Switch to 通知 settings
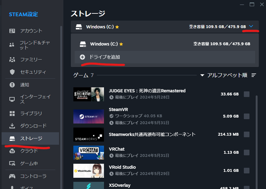 [30, 85]
